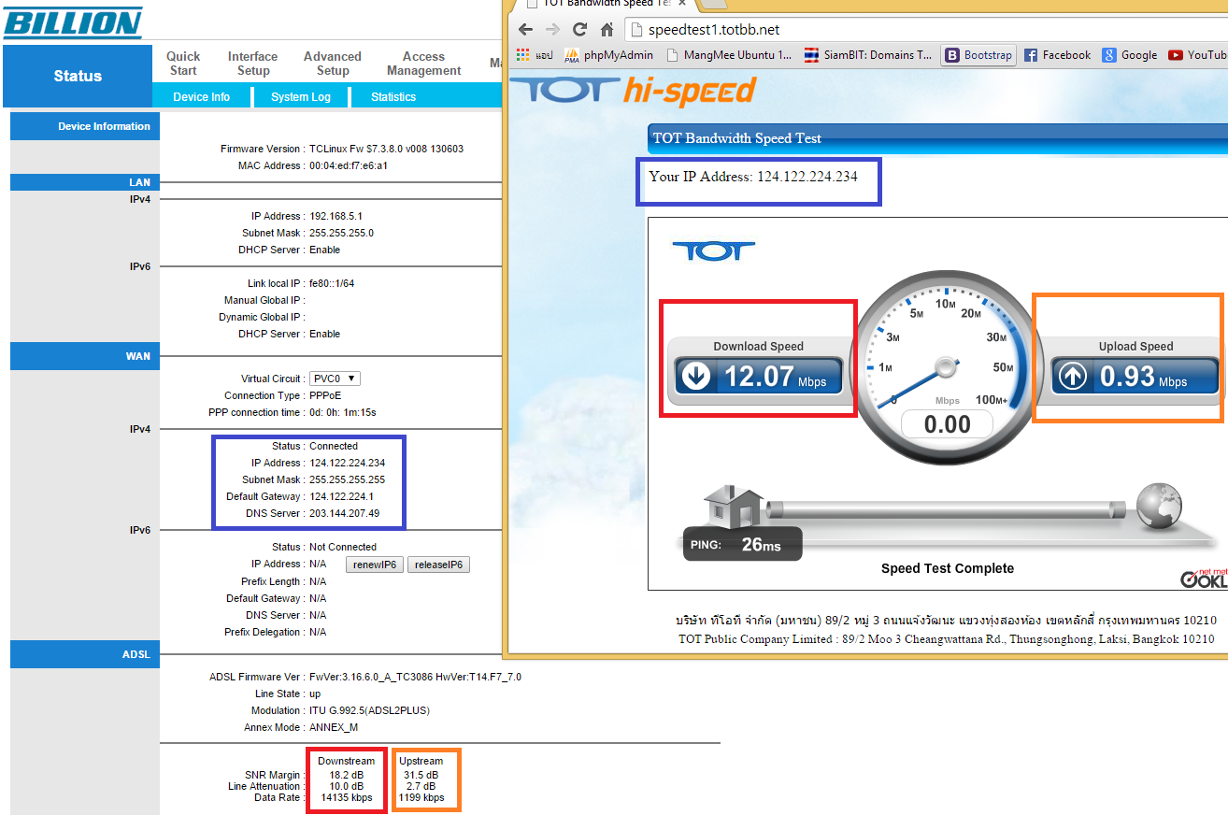Click the TOT hi-speed logo
This screenshot has width=1228, height=815.
[634, 91]
